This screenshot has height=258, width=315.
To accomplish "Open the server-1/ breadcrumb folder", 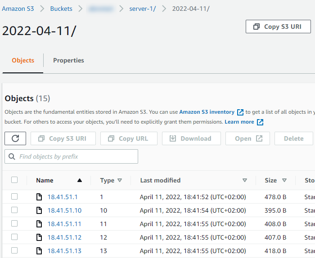I will coord(142,9).
